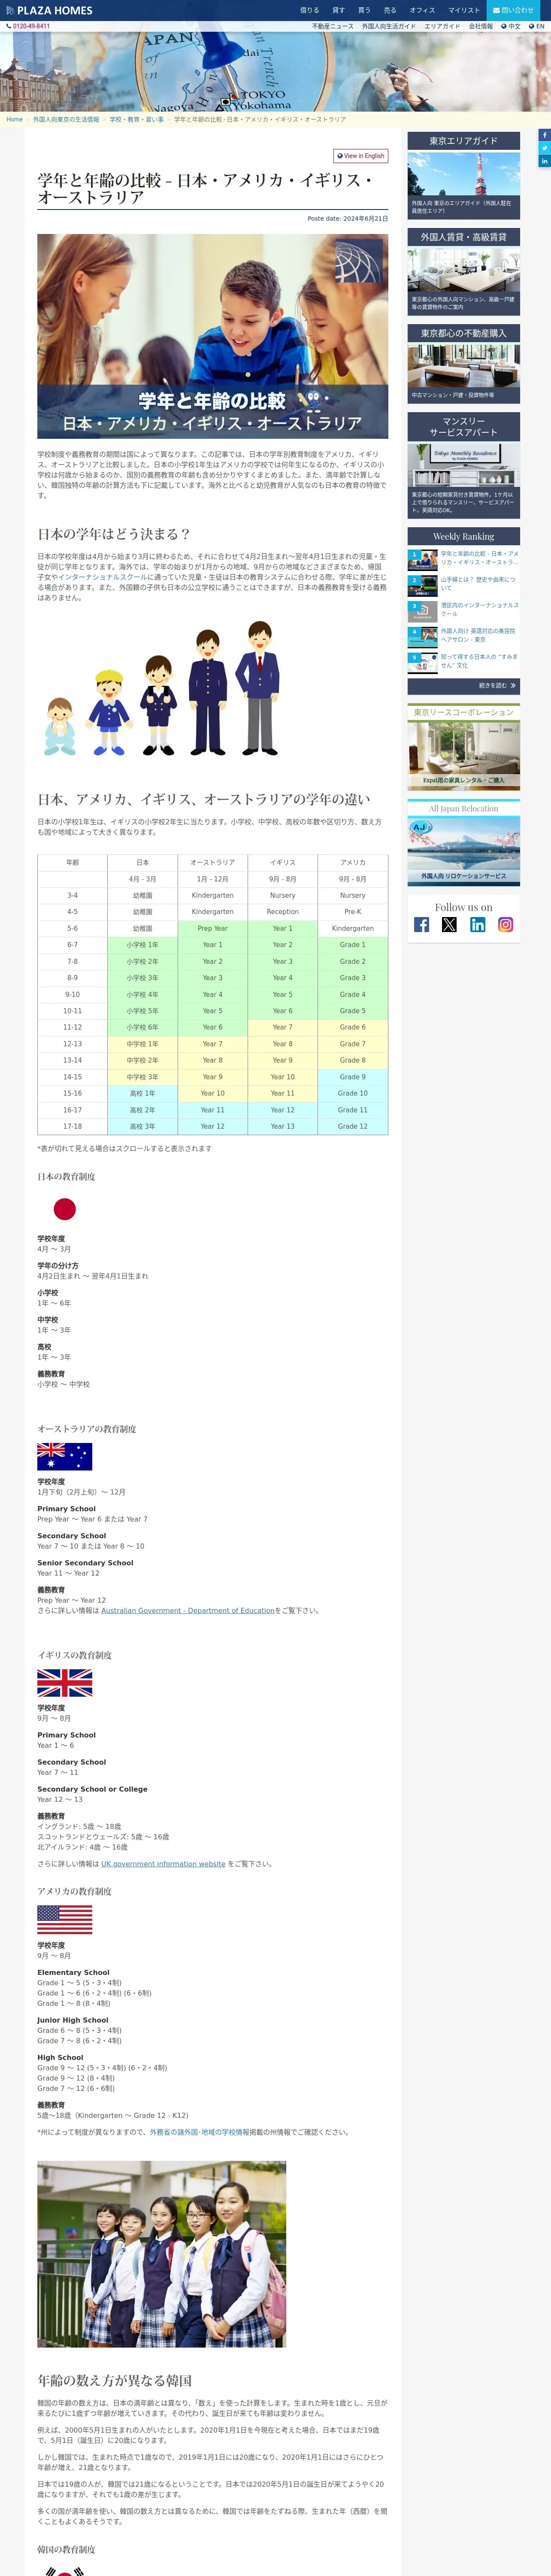Viewport: 551px width, 2576px height.
Task: Select the オーストラリア column header in the table
Action: click(212, 862)
